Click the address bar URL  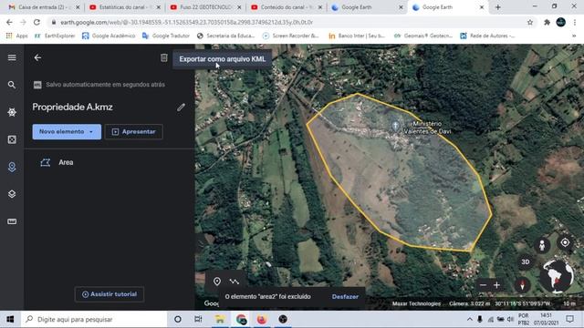(x=186, y=22)
